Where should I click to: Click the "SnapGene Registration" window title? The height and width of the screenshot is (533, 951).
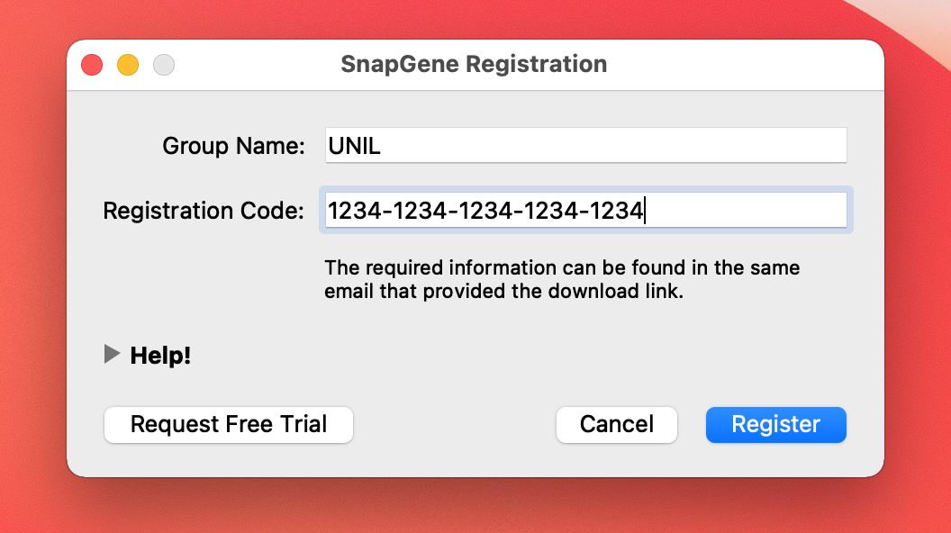click(x=474, y=65)
